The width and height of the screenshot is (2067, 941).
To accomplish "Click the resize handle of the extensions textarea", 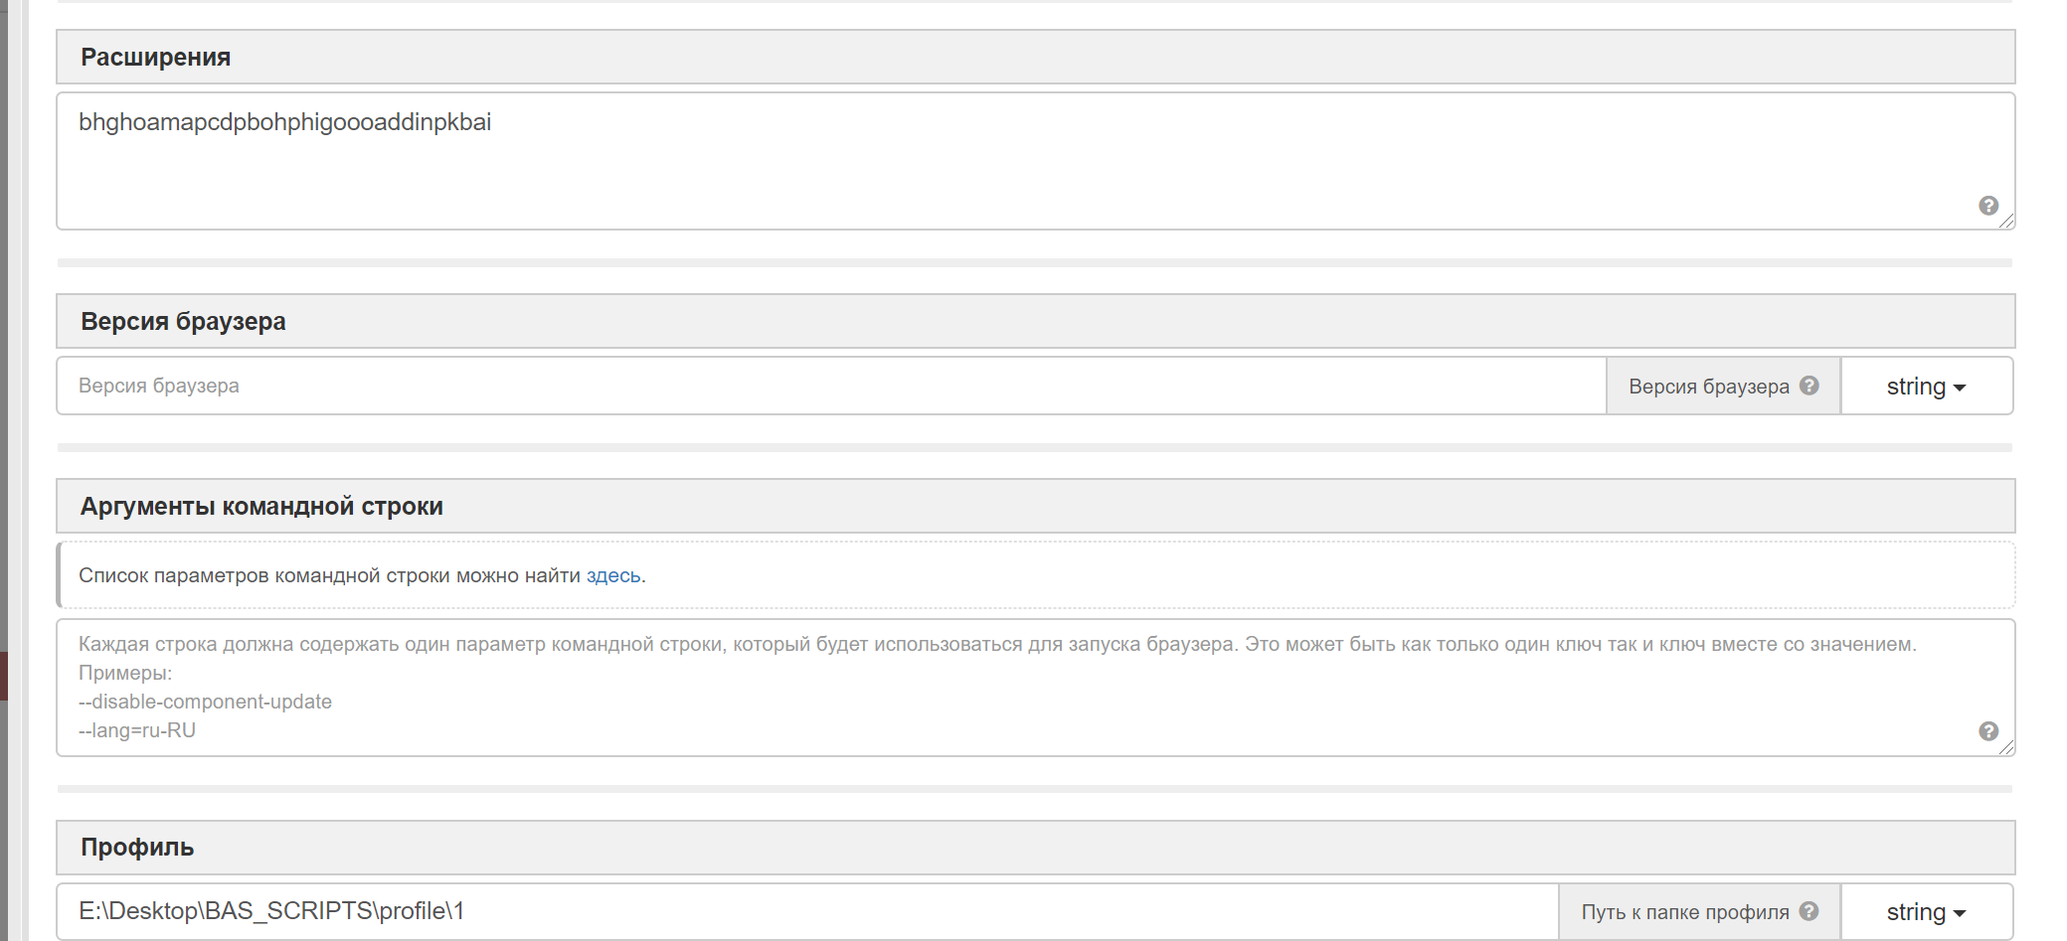I will coord(2008,223).
